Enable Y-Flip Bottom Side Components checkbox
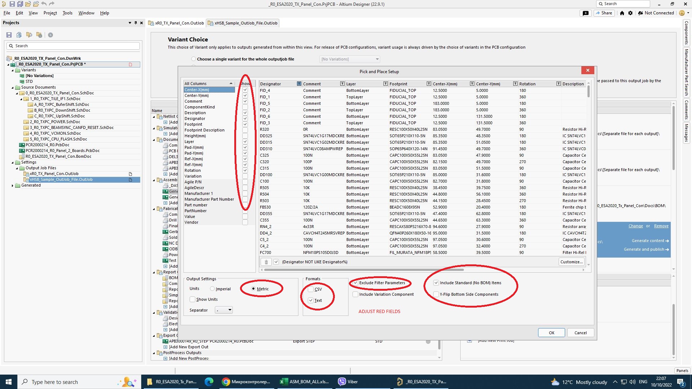Viewport: 692px width, 389px height. 436,294
